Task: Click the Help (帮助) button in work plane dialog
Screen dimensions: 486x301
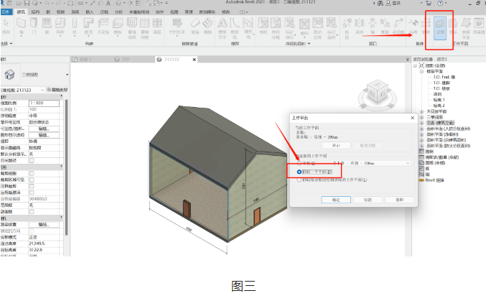Action: click(x=400, y=200)
